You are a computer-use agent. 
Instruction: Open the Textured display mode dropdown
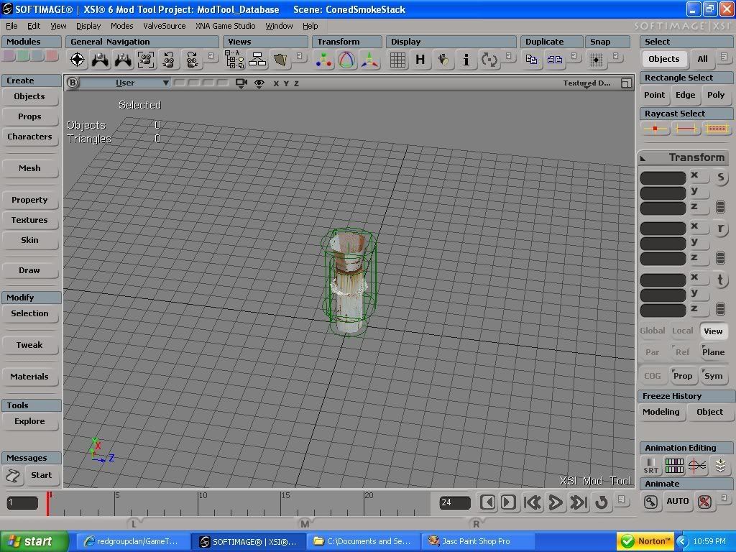(x=586, y=83)
